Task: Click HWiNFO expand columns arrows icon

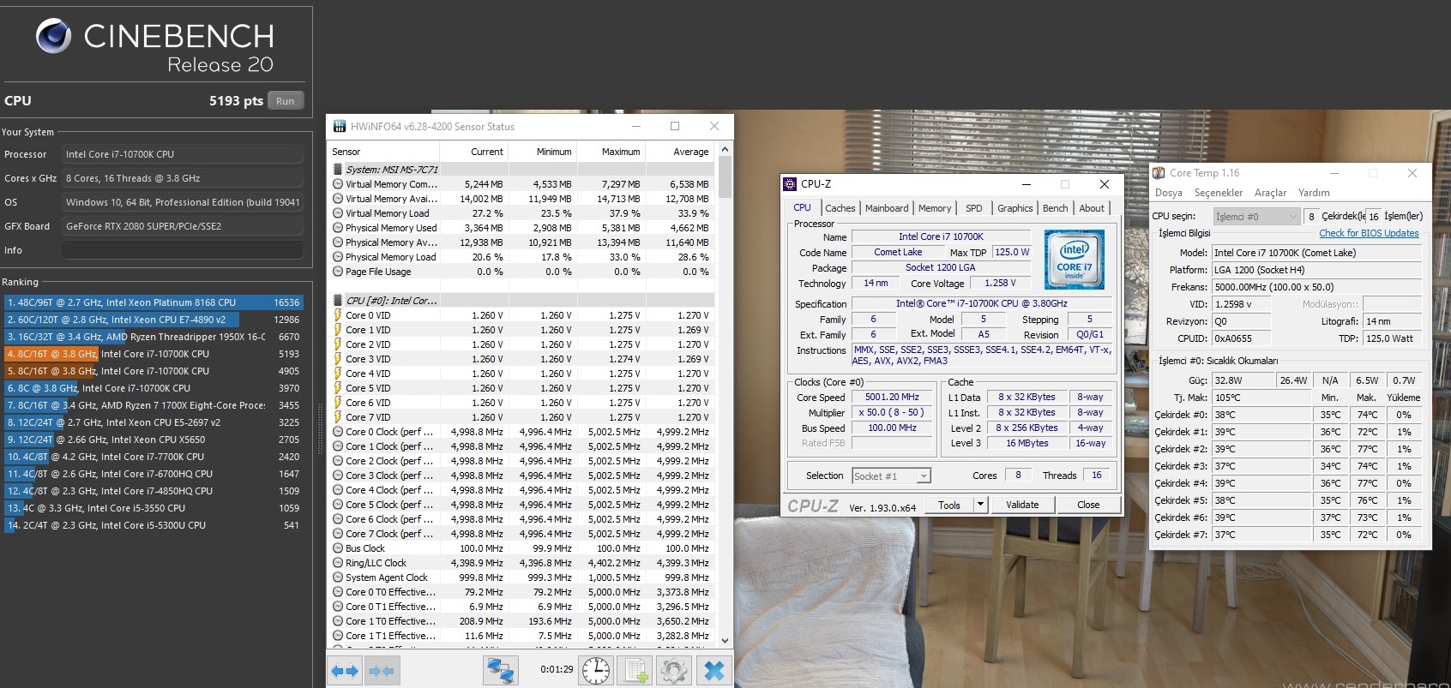Action: pos(345,671)
